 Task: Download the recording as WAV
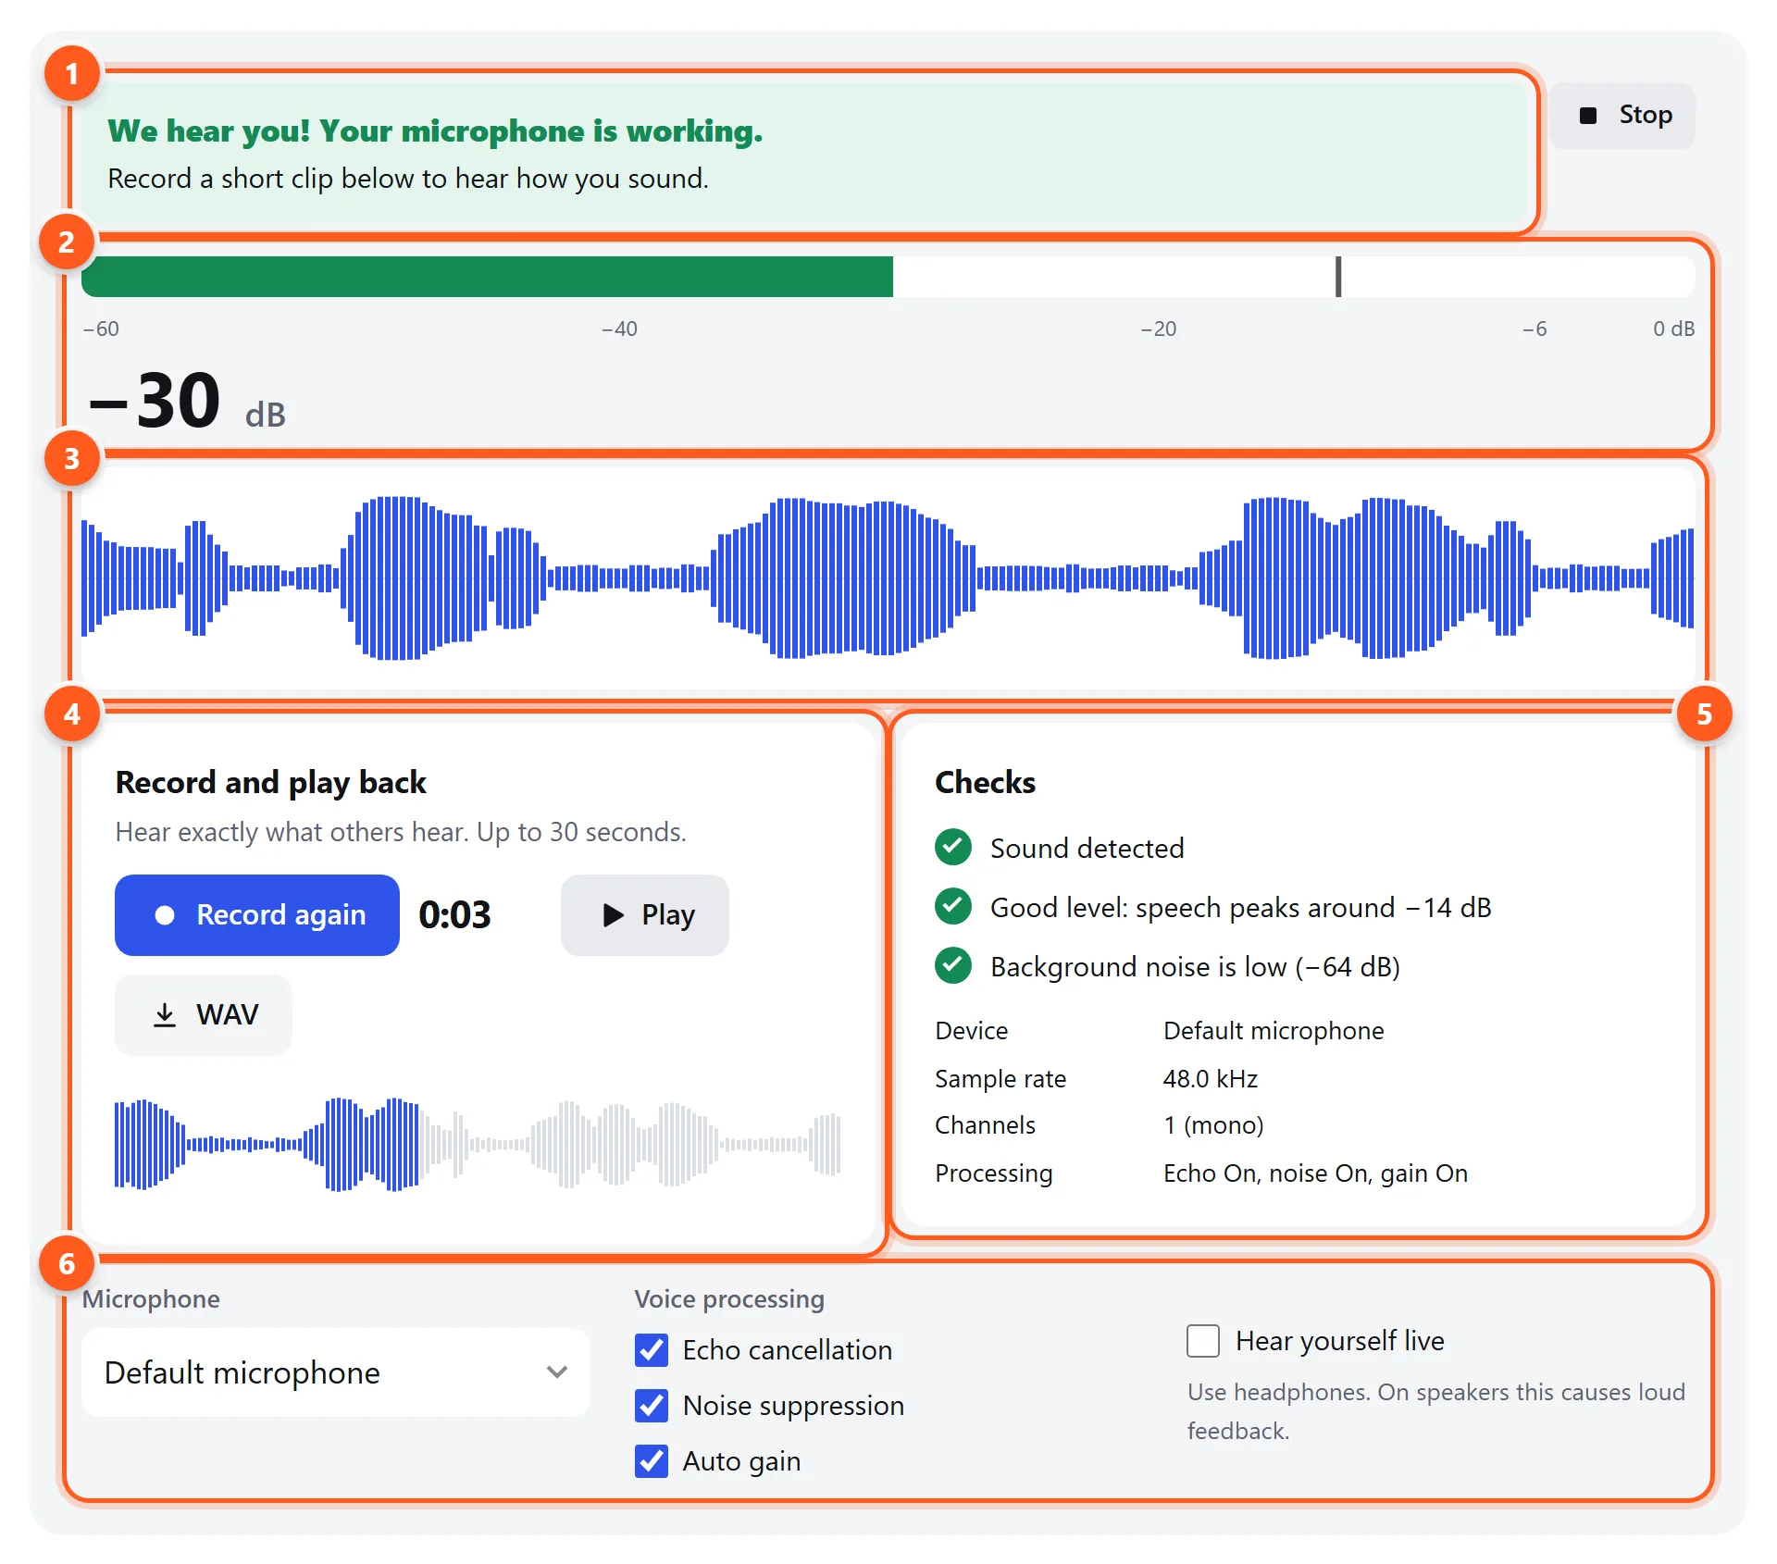click(204, 1014)
